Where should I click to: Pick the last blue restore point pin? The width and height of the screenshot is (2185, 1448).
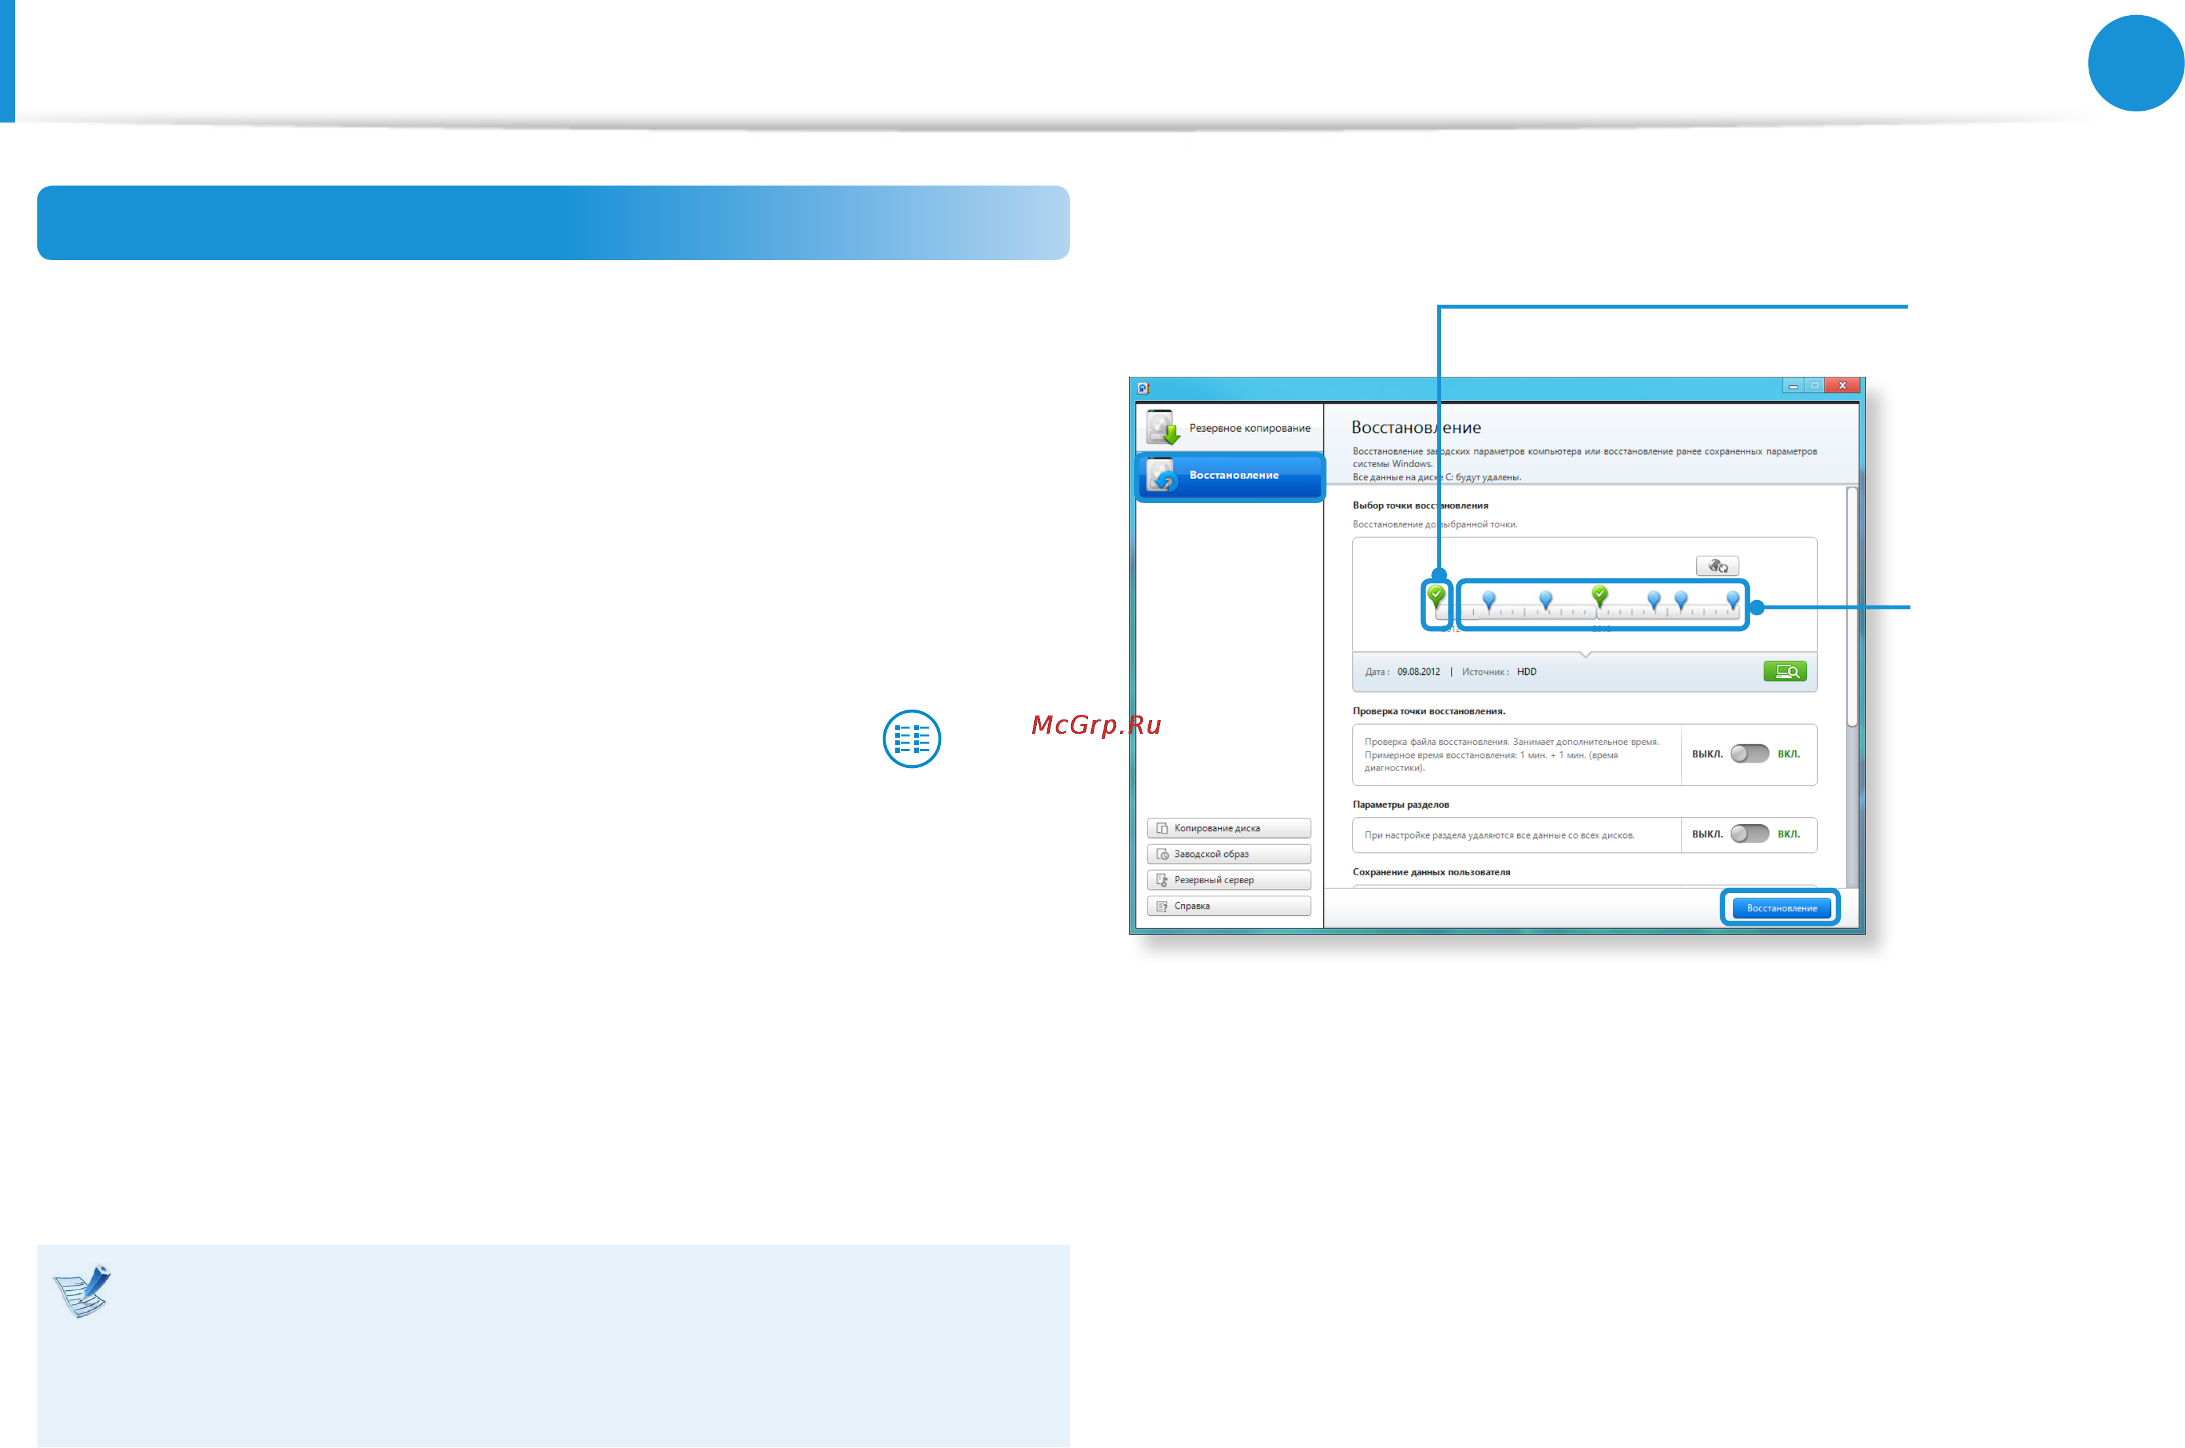pyautogui.click(x=1733, y=600)
